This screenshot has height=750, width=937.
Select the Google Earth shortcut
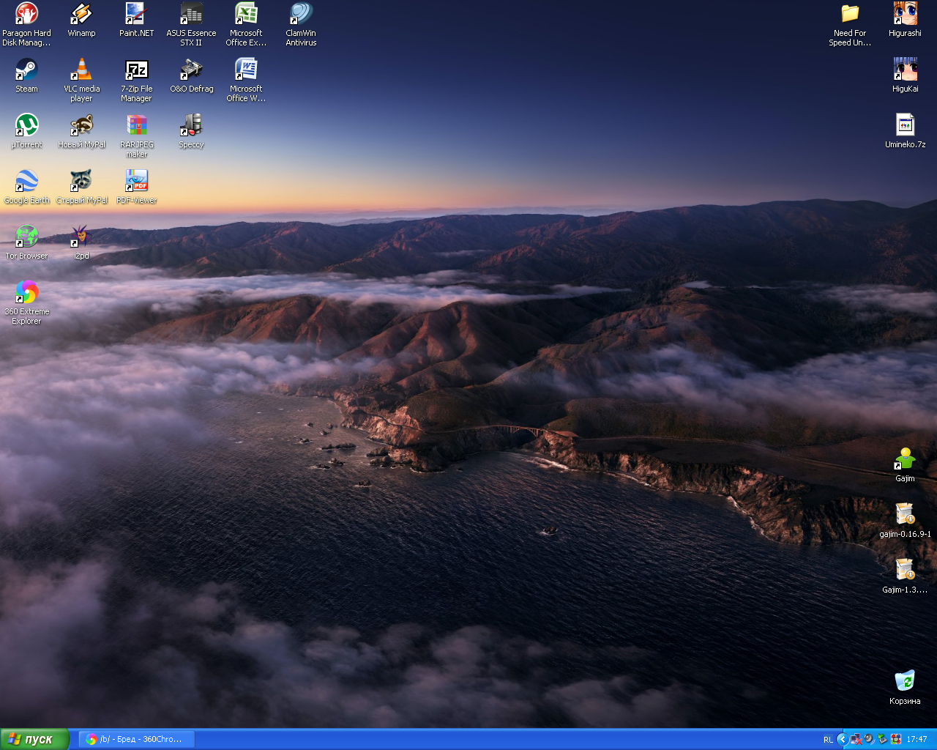pos(26,182)
